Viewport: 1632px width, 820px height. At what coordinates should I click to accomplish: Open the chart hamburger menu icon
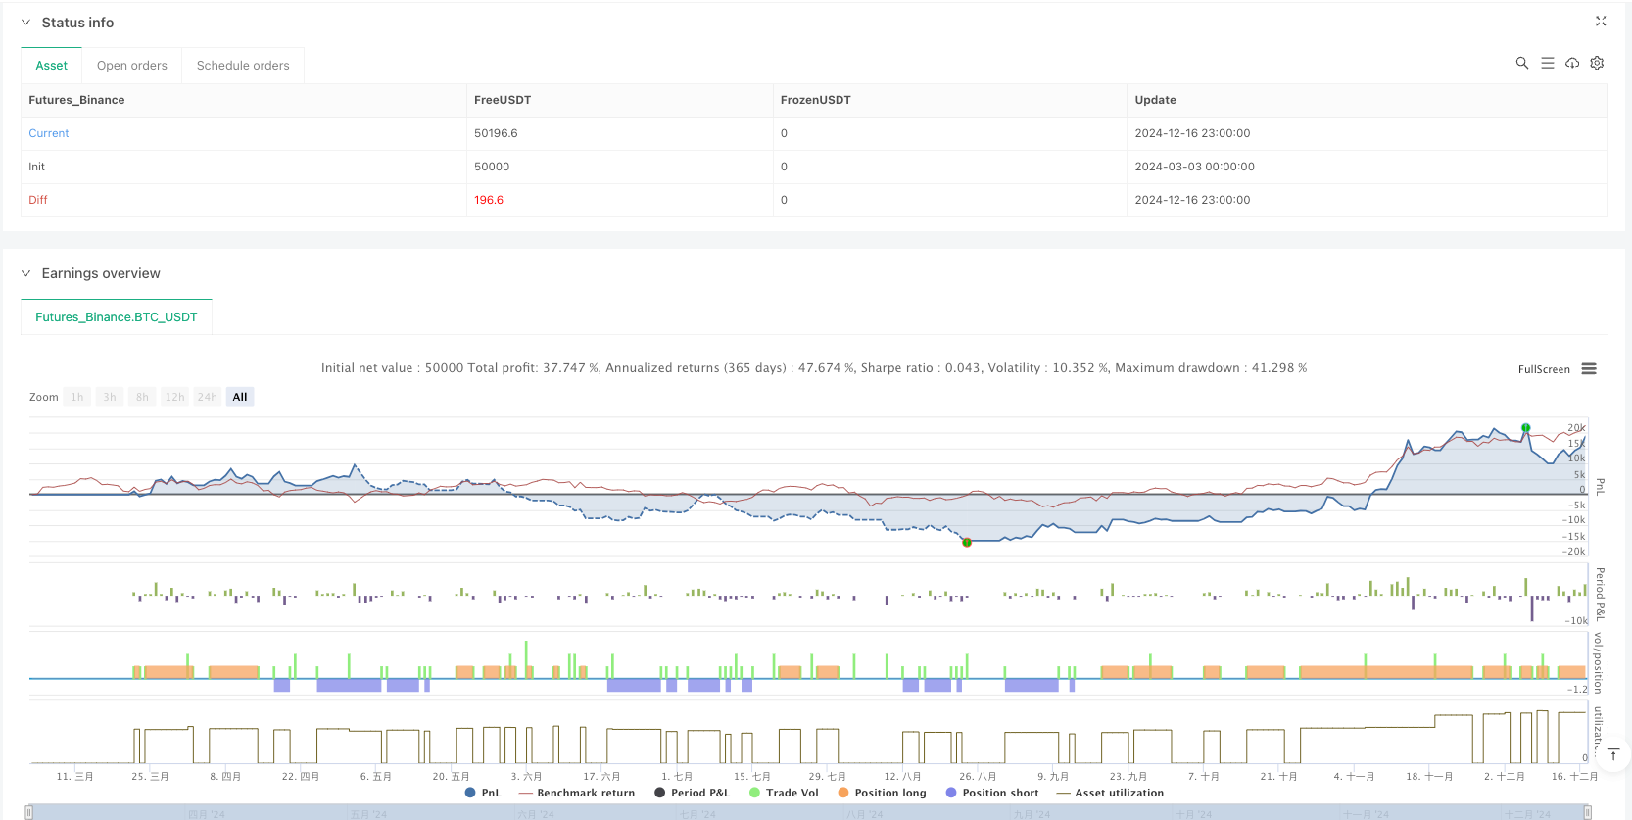pos(1589,369)
